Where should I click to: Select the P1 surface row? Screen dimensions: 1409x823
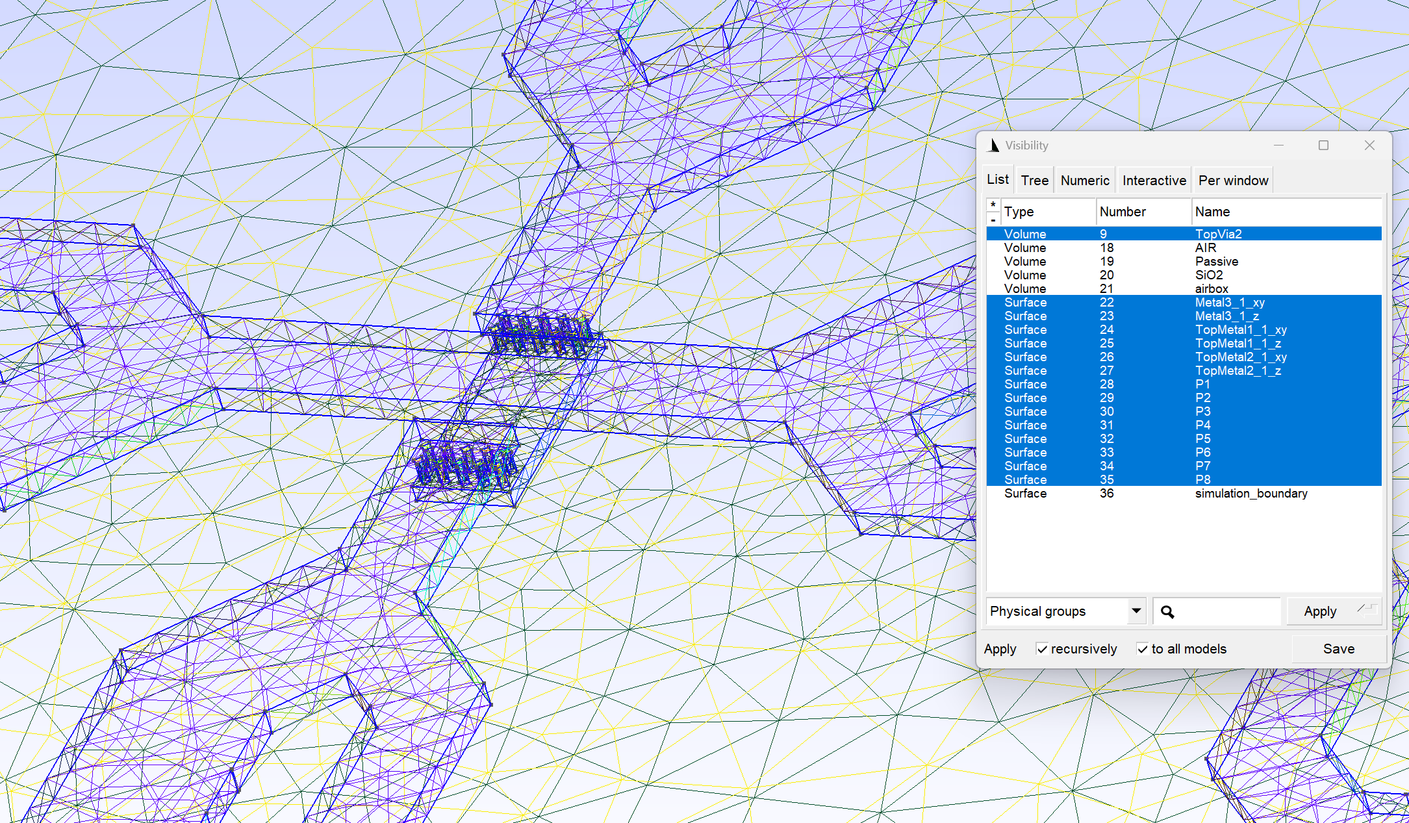pyautogui.click(x=1184, y=384)
